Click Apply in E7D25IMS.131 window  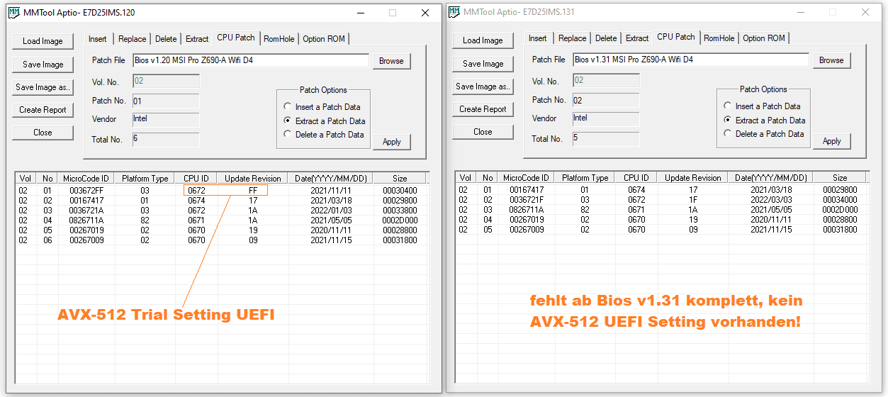832,141
